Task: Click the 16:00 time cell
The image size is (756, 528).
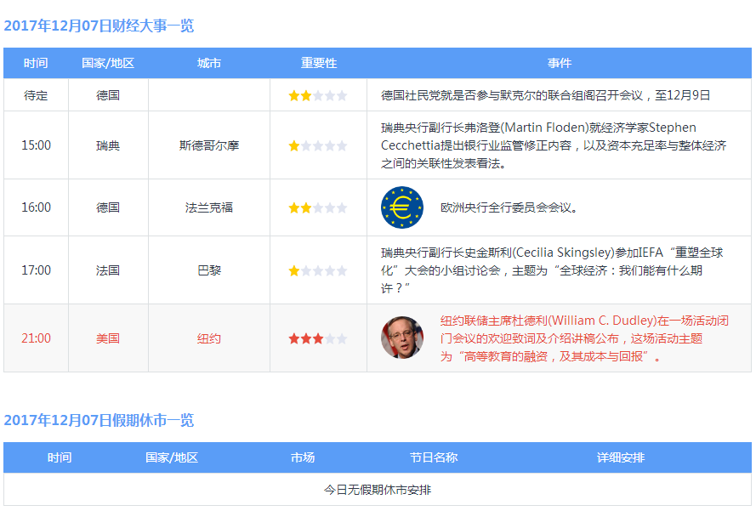Action: [37, 207]
